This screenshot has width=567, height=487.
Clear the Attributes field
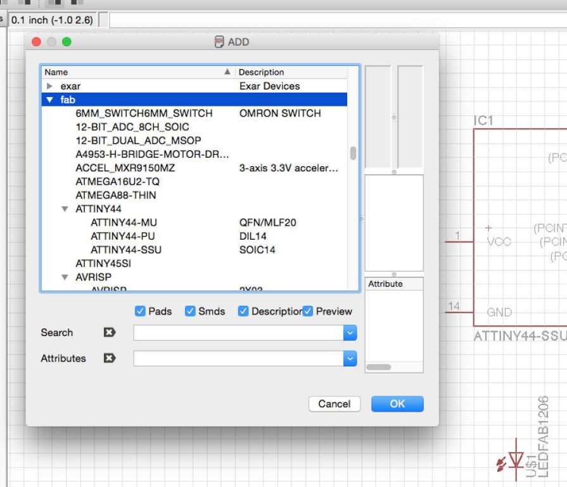click(110, 358)
